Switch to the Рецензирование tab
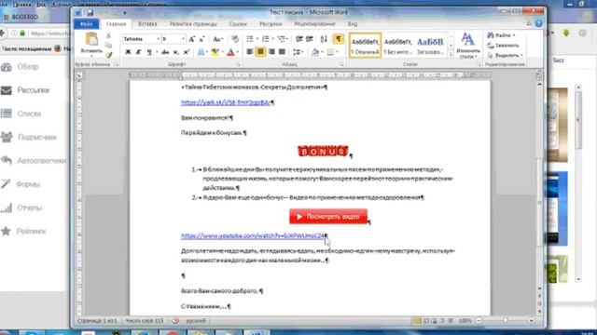 [315, 24]
